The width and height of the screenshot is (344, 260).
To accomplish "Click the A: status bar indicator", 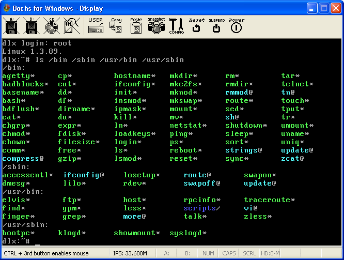I will (x=166, y=253).
